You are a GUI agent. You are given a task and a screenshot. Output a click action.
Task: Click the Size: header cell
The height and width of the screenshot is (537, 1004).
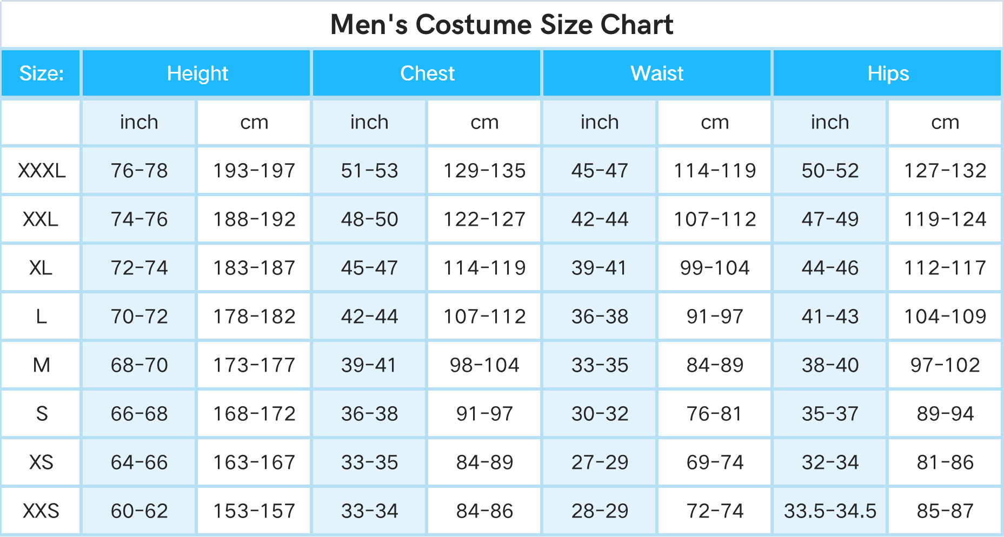pyautogui.click(x=41, y=73)
